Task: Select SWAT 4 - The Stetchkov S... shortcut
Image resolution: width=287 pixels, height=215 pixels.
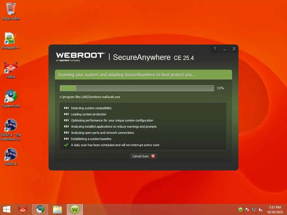Action: [x=11, y=130]
